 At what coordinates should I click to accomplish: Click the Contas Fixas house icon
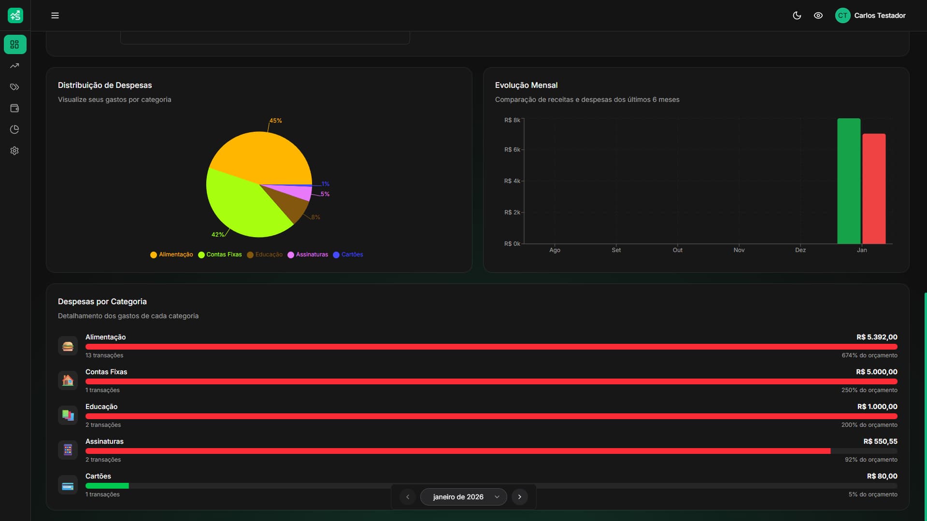[x=68, y=380]
